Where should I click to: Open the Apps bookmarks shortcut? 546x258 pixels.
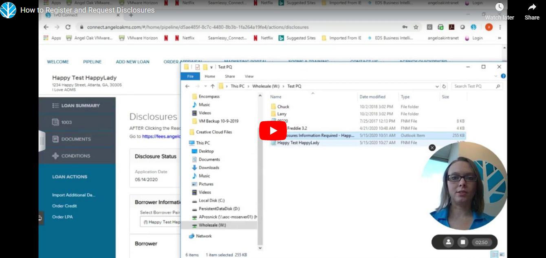[52, 38]
